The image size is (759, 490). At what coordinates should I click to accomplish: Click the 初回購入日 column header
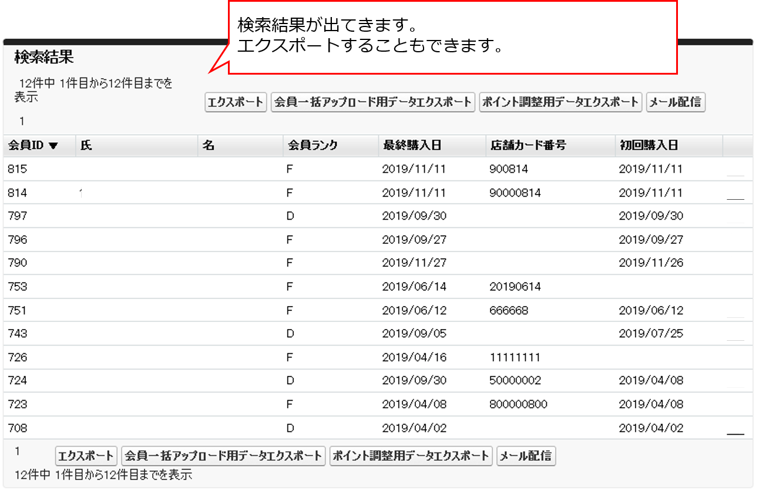[649, 146]
